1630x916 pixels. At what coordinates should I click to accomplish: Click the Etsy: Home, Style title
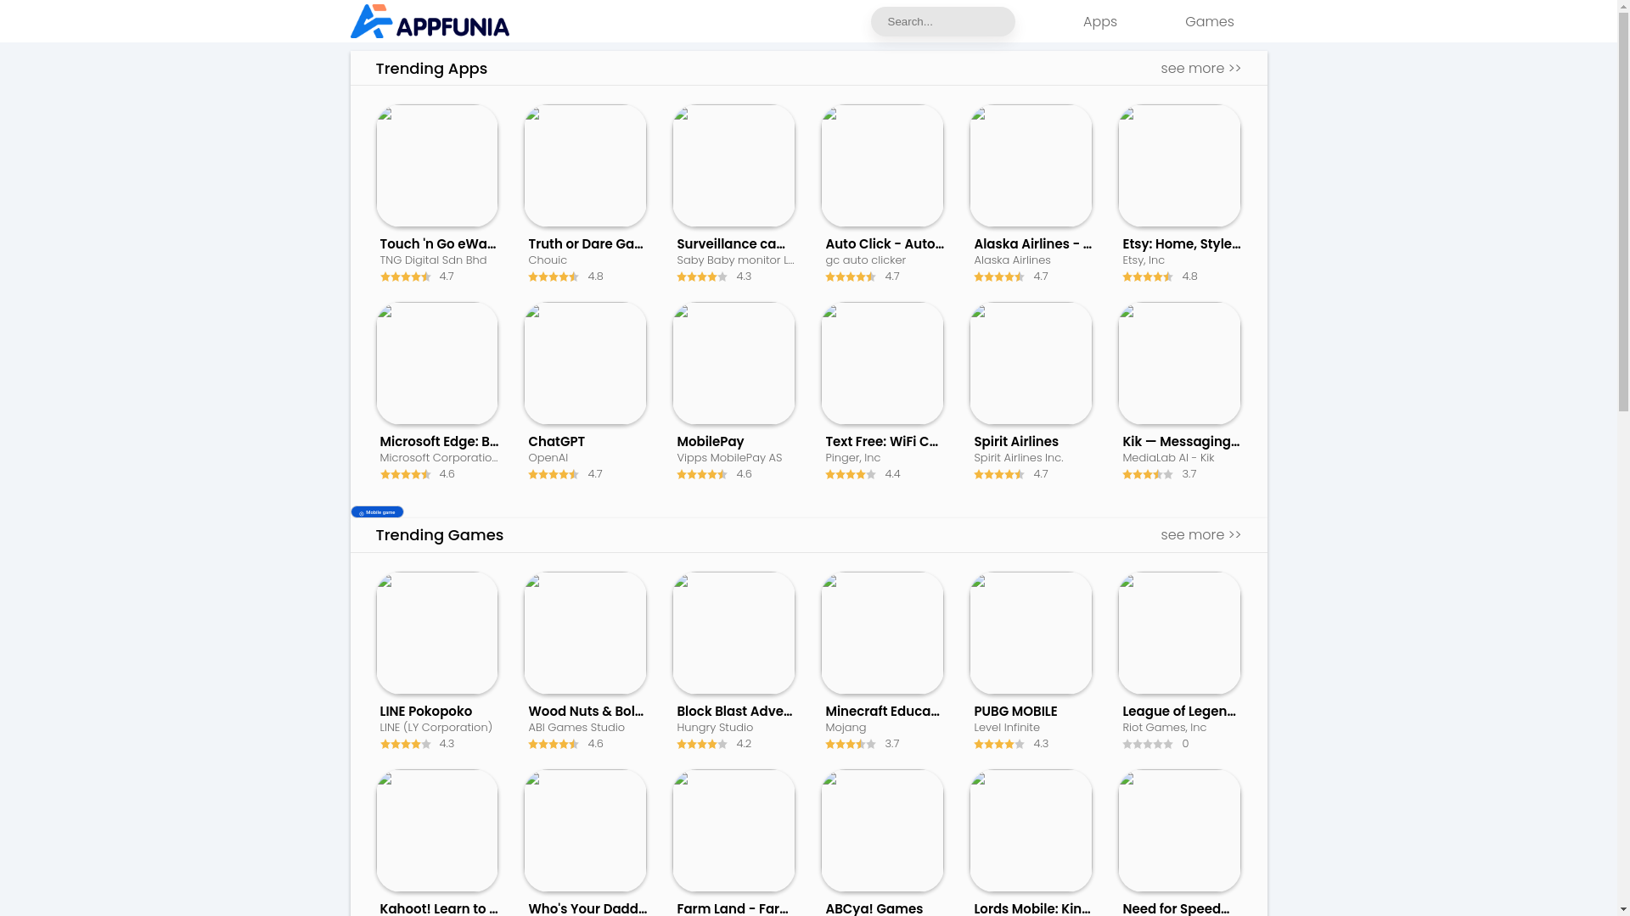(x=1181, y=243)
